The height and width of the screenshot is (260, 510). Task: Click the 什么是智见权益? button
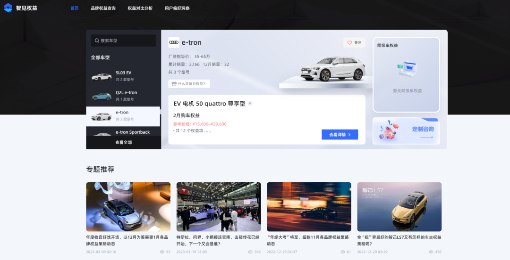point(189,84)
